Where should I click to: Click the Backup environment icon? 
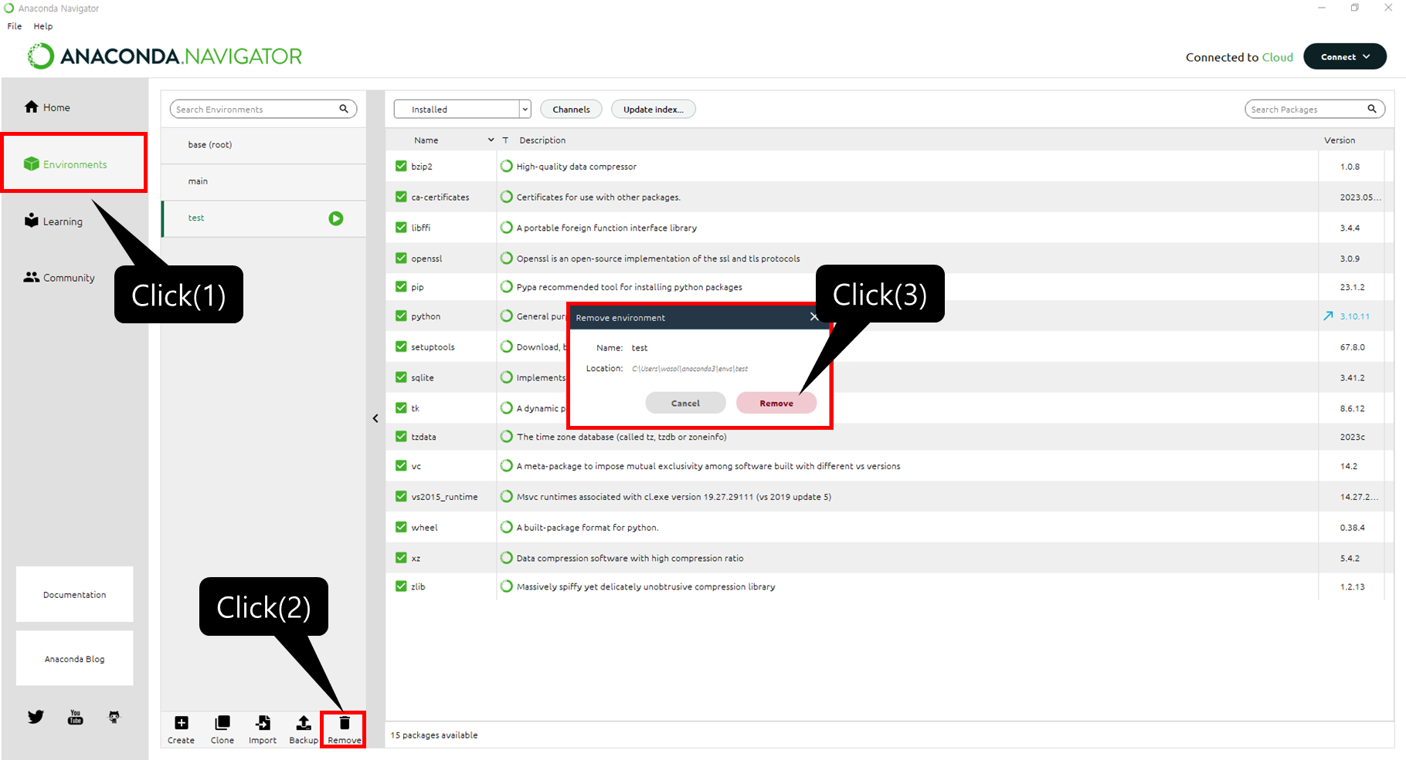pos(304,723)
